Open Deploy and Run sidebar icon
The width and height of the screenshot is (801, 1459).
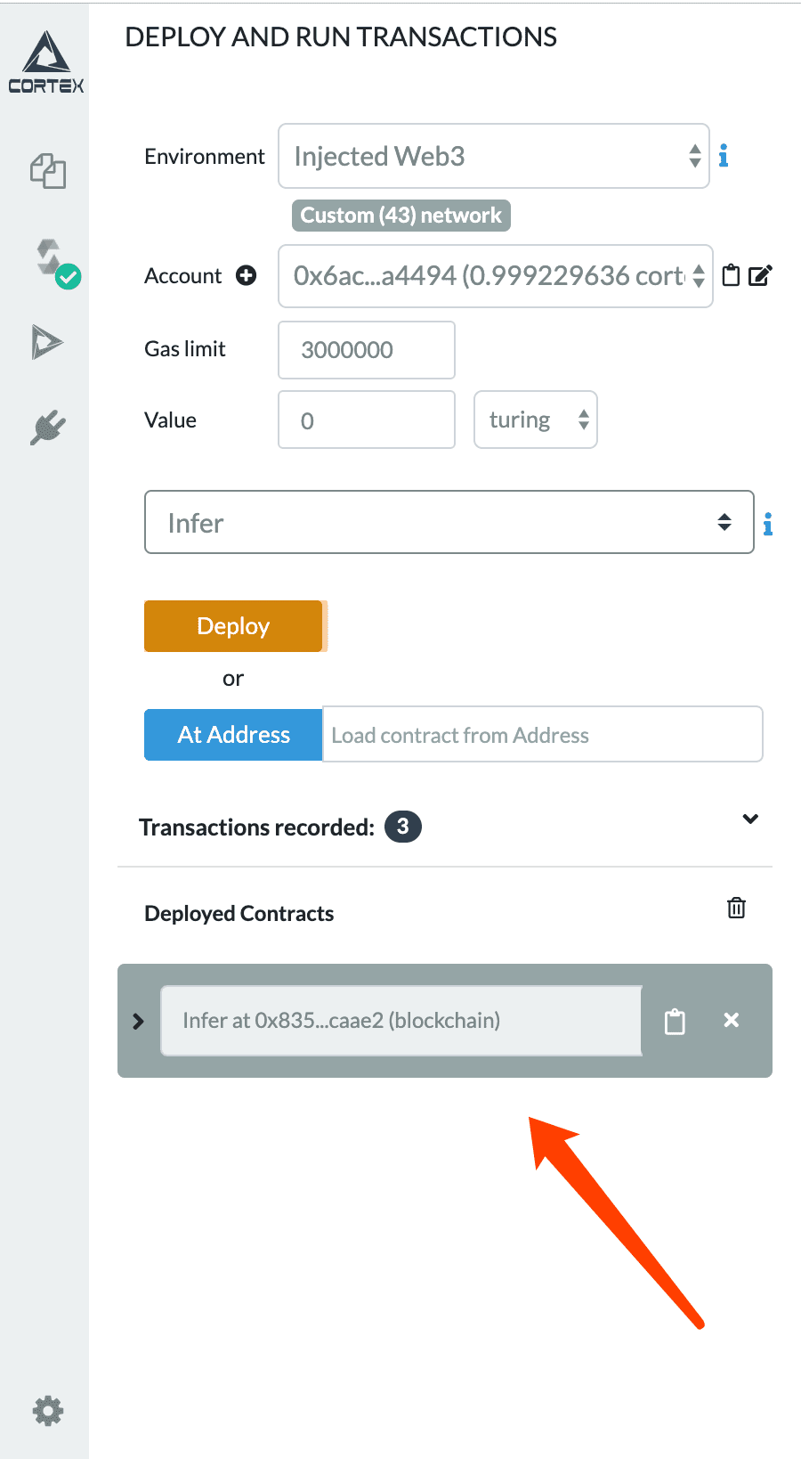pos(47,342)
